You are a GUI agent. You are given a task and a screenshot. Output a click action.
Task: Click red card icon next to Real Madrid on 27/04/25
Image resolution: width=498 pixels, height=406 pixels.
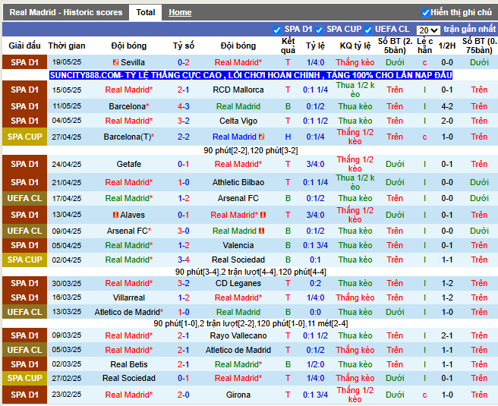(x=261, y=137)
